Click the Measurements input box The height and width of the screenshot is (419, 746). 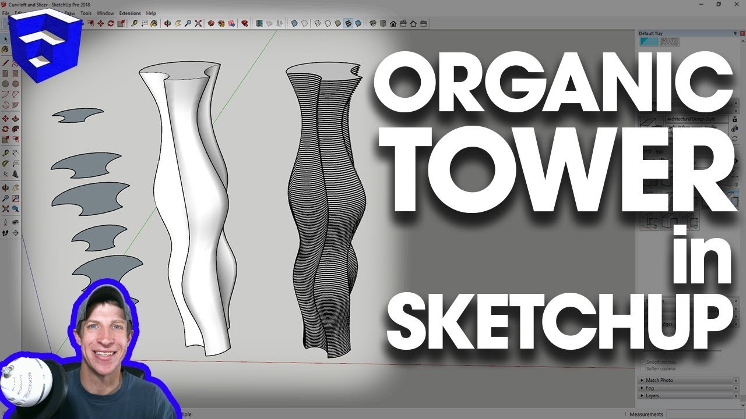click(x=706, y=414)
